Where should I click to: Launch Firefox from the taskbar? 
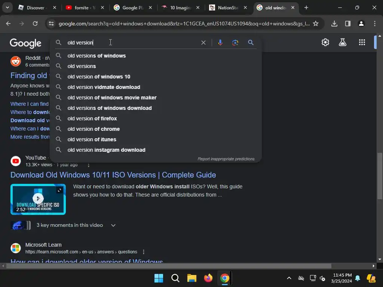click(208, 278)
